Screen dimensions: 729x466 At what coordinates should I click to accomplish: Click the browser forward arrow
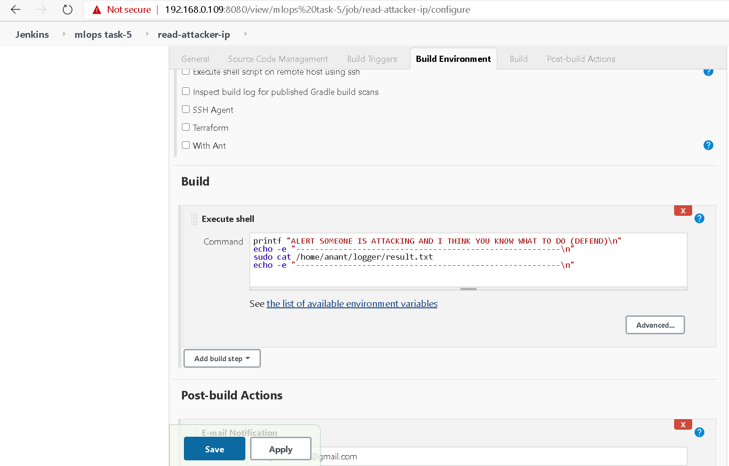[x=42, y=9]
